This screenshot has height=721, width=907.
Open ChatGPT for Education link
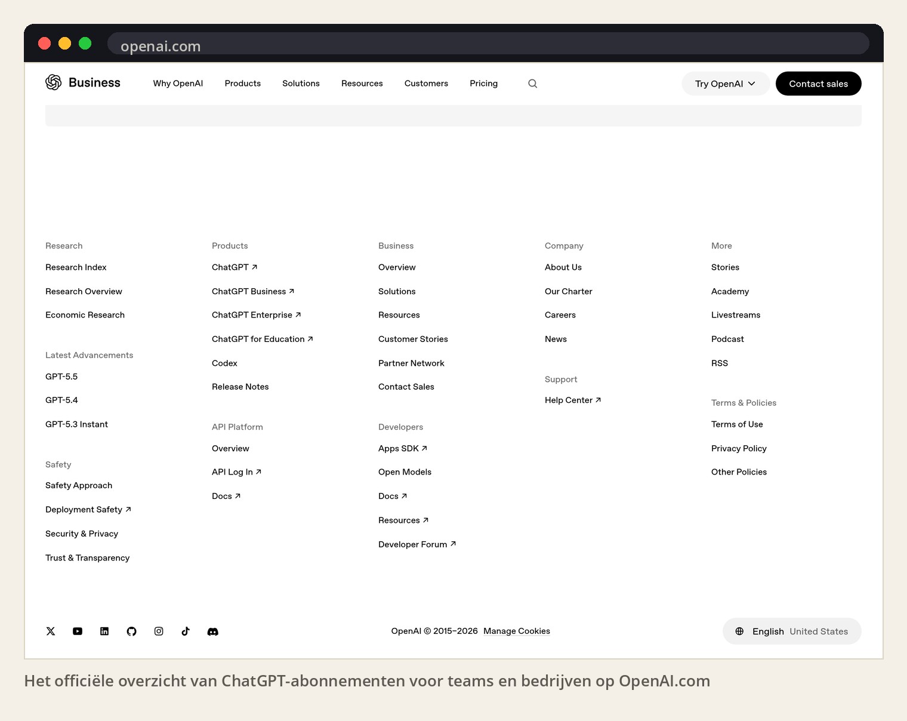coord(263,339)
